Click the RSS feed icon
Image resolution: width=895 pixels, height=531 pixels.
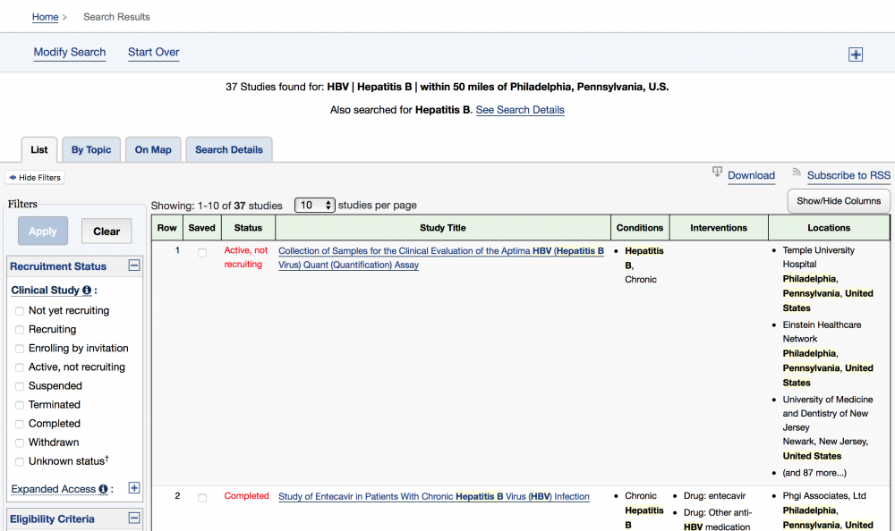(797, 173)
